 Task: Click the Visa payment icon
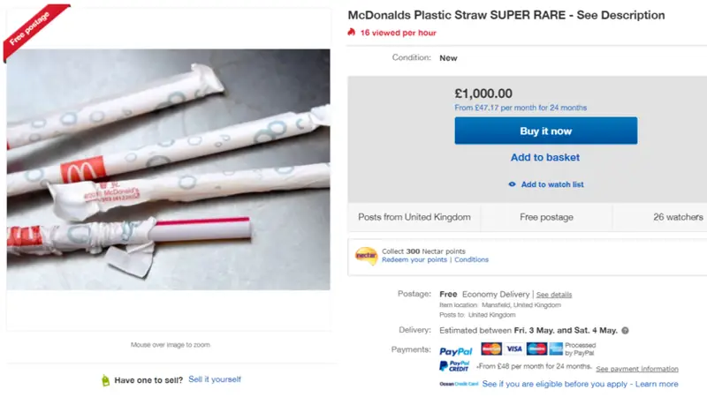coord(514,348)
